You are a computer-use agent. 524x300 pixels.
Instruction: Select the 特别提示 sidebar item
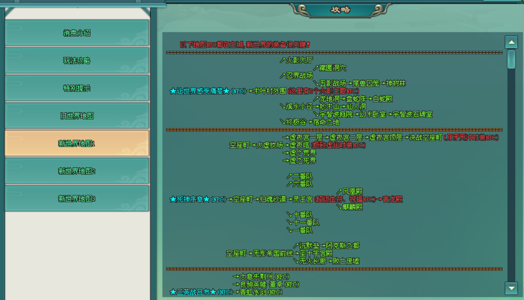coord(77,88)
